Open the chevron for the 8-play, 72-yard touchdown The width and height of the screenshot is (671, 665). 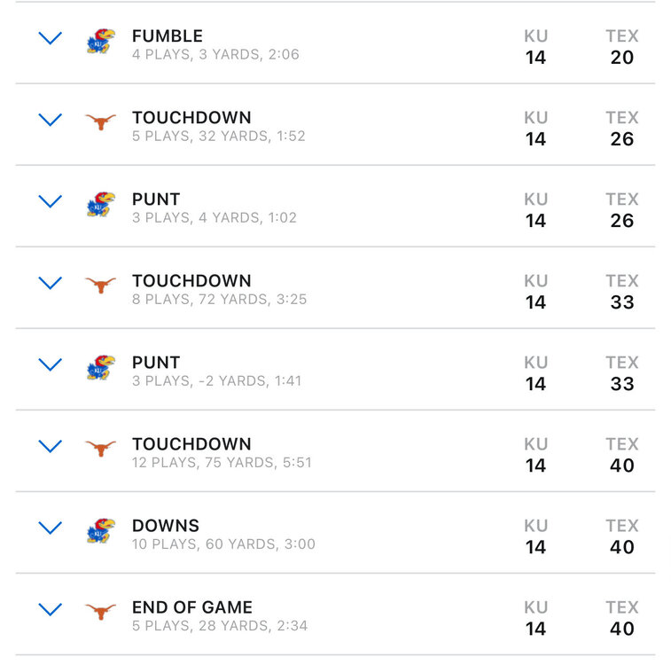click(51, 284)
